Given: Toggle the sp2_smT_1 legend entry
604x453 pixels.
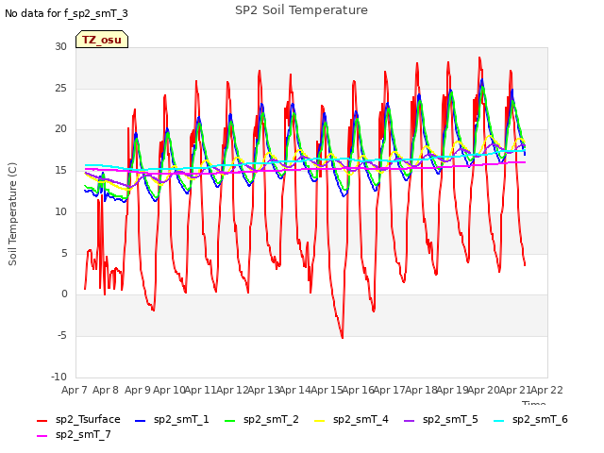Looking at the screenshot, I should [172, 419].
